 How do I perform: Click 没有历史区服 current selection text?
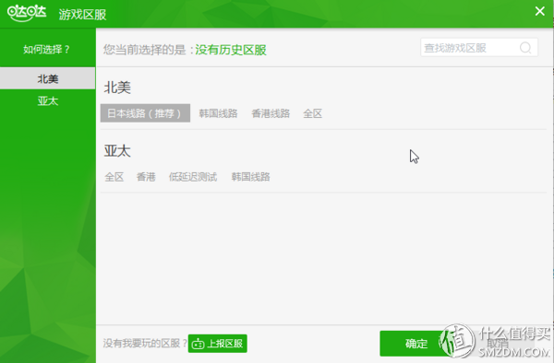(231, 50)
